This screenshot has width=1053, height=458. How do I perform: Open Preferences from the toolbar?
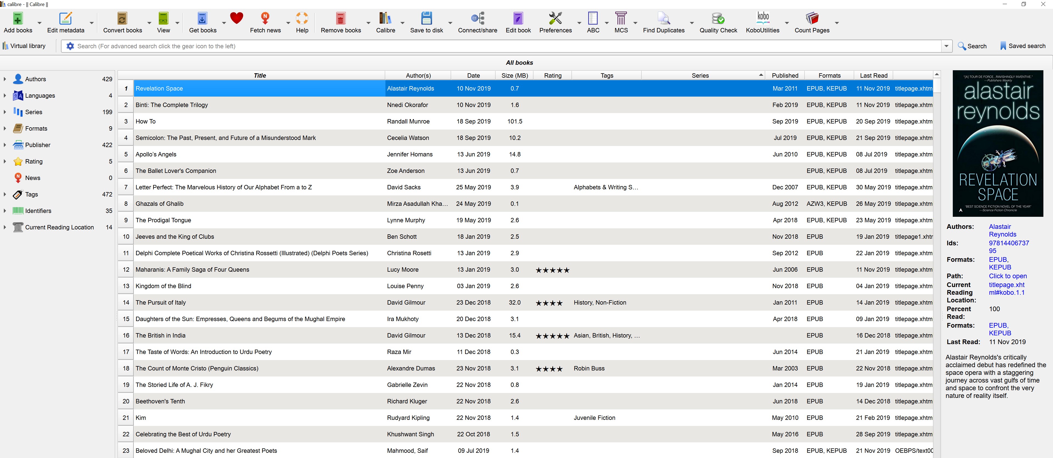click(555, 19)
